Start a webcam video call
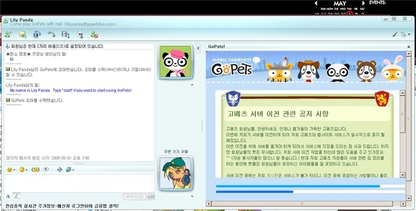The image size is (416, 211). (x=37, y=34)
